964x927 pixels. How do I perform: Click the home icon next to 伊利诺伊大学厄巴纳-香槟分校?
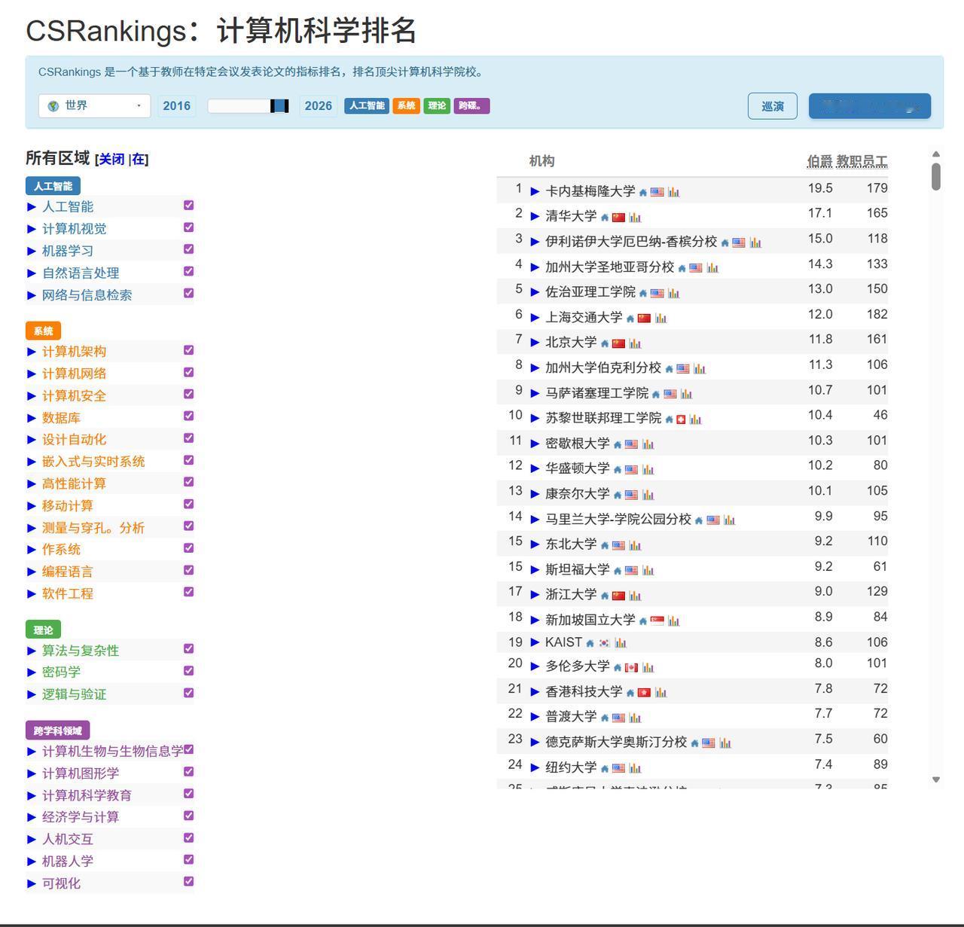(725, 243)
